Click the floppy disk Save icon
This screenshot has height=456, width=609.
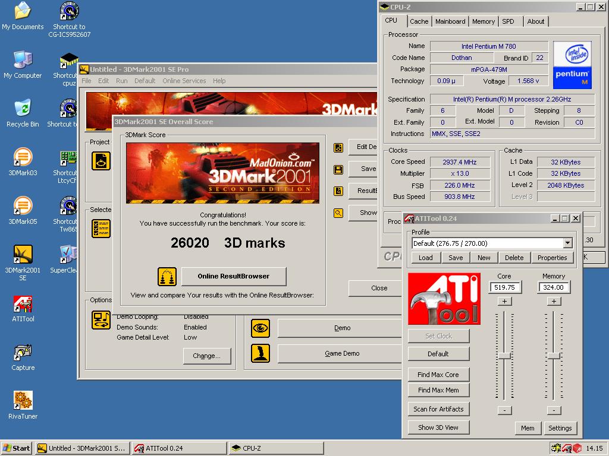pos(338,169)
